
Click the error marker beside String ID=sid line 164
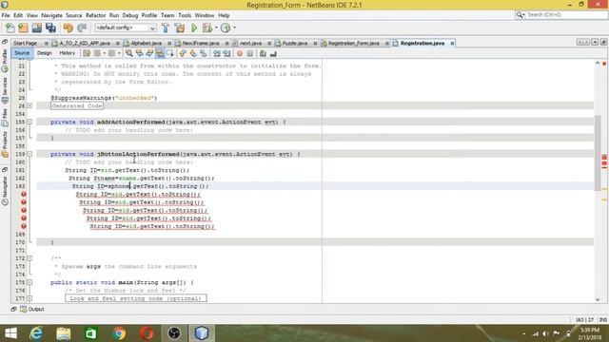click(x=24, y=194)
